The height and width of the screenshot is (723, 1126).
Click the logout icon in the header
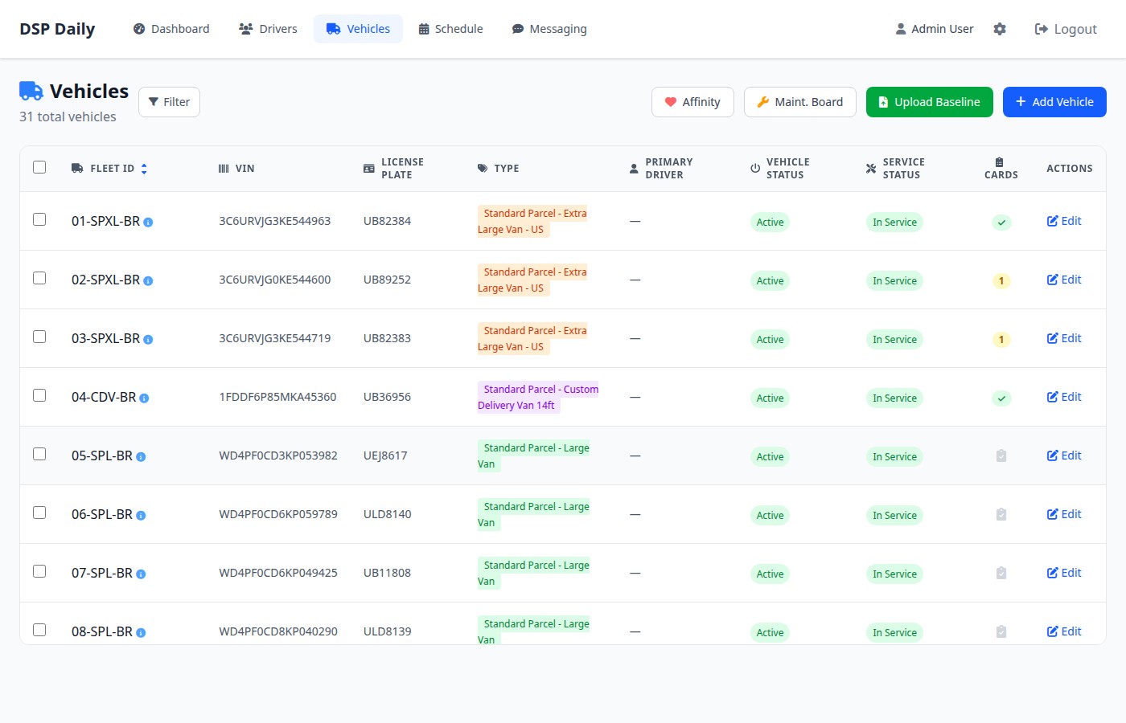[1038, 28]
